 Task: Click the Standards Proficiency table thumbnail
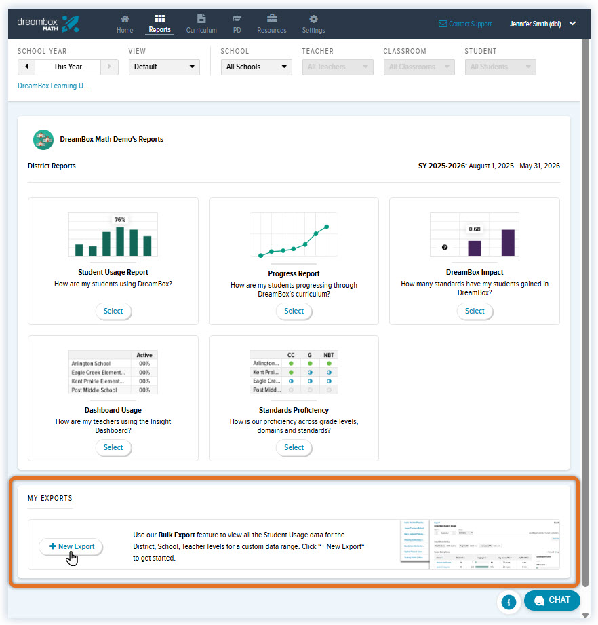pos(294,373)
